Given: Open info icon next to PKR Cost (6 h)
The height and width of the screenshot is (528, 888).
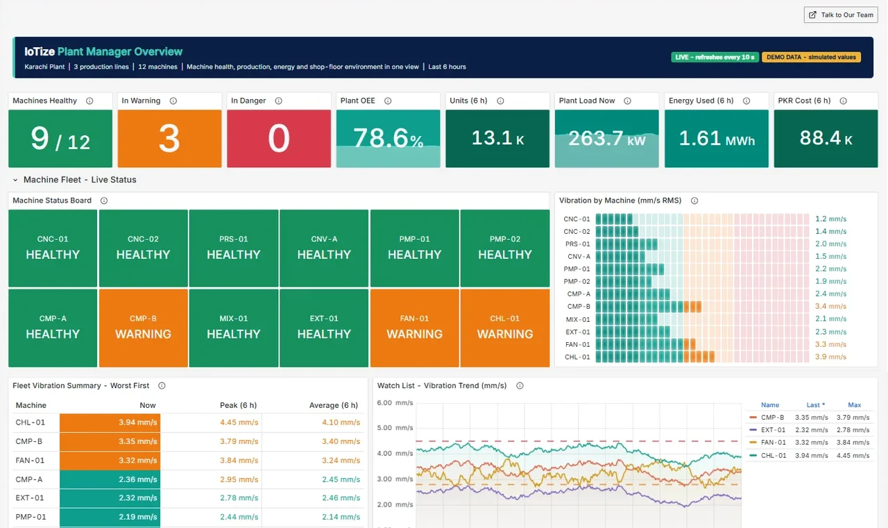Looking at the screenshot, I should 844,101.
